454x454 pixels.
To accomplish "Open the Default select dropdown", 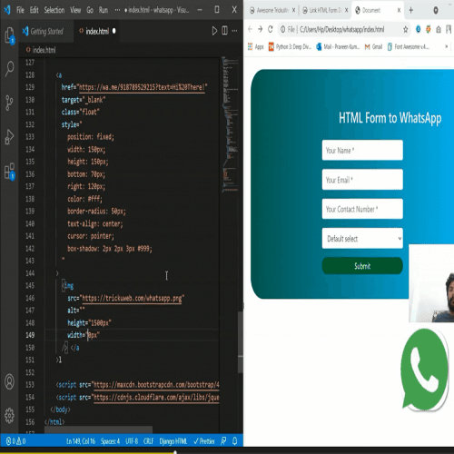I will point(362,239).
